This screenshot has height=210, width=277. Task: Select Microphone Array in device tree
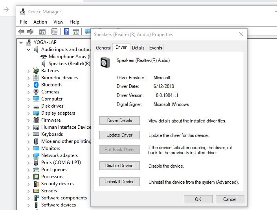pyautogui.click(x=65, y=57)
